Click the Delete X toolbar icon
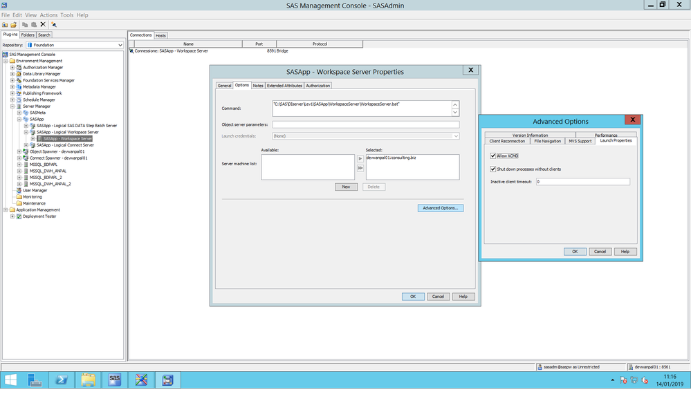 click(x=43, y=25)
